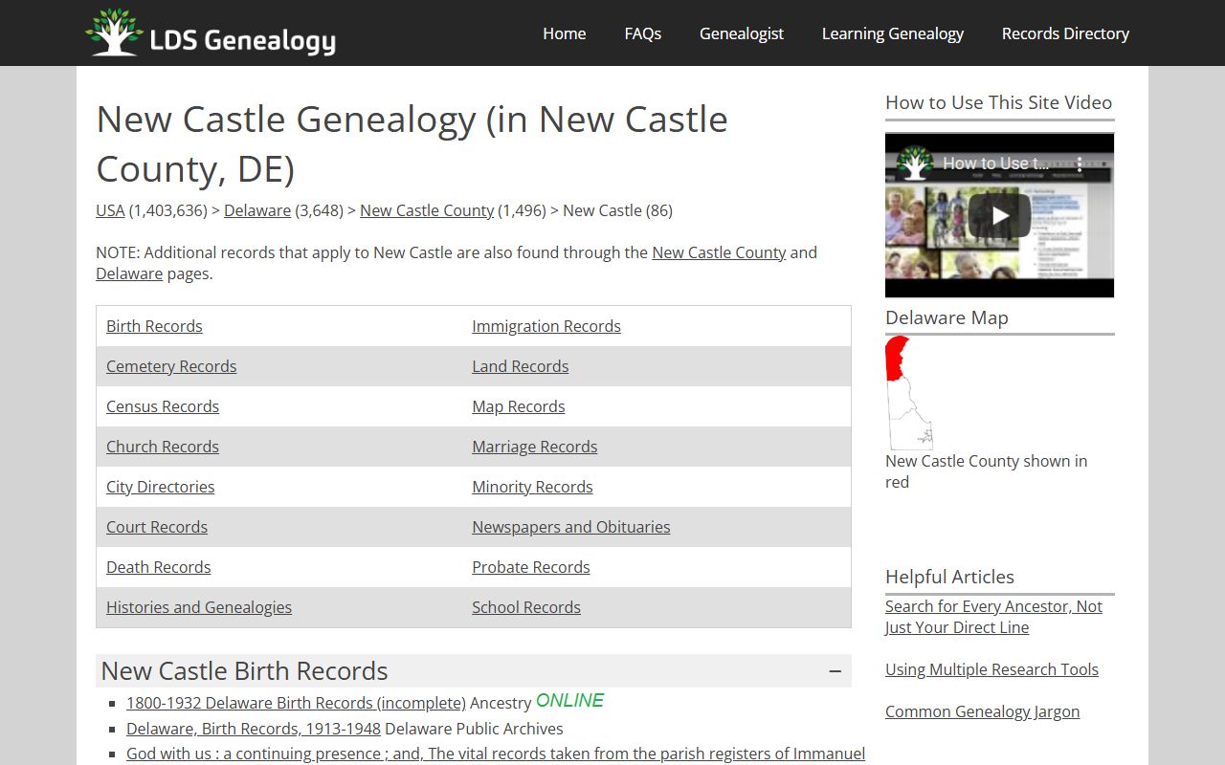
Task: Jump to Histories and Genealogies
Action: point(199,607)
